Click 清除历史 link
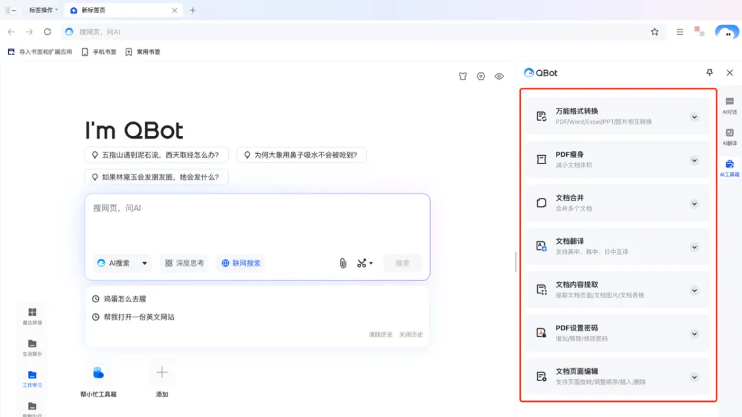Image resolution: width=742 pixels, height=417 pixels. (381, 335)
